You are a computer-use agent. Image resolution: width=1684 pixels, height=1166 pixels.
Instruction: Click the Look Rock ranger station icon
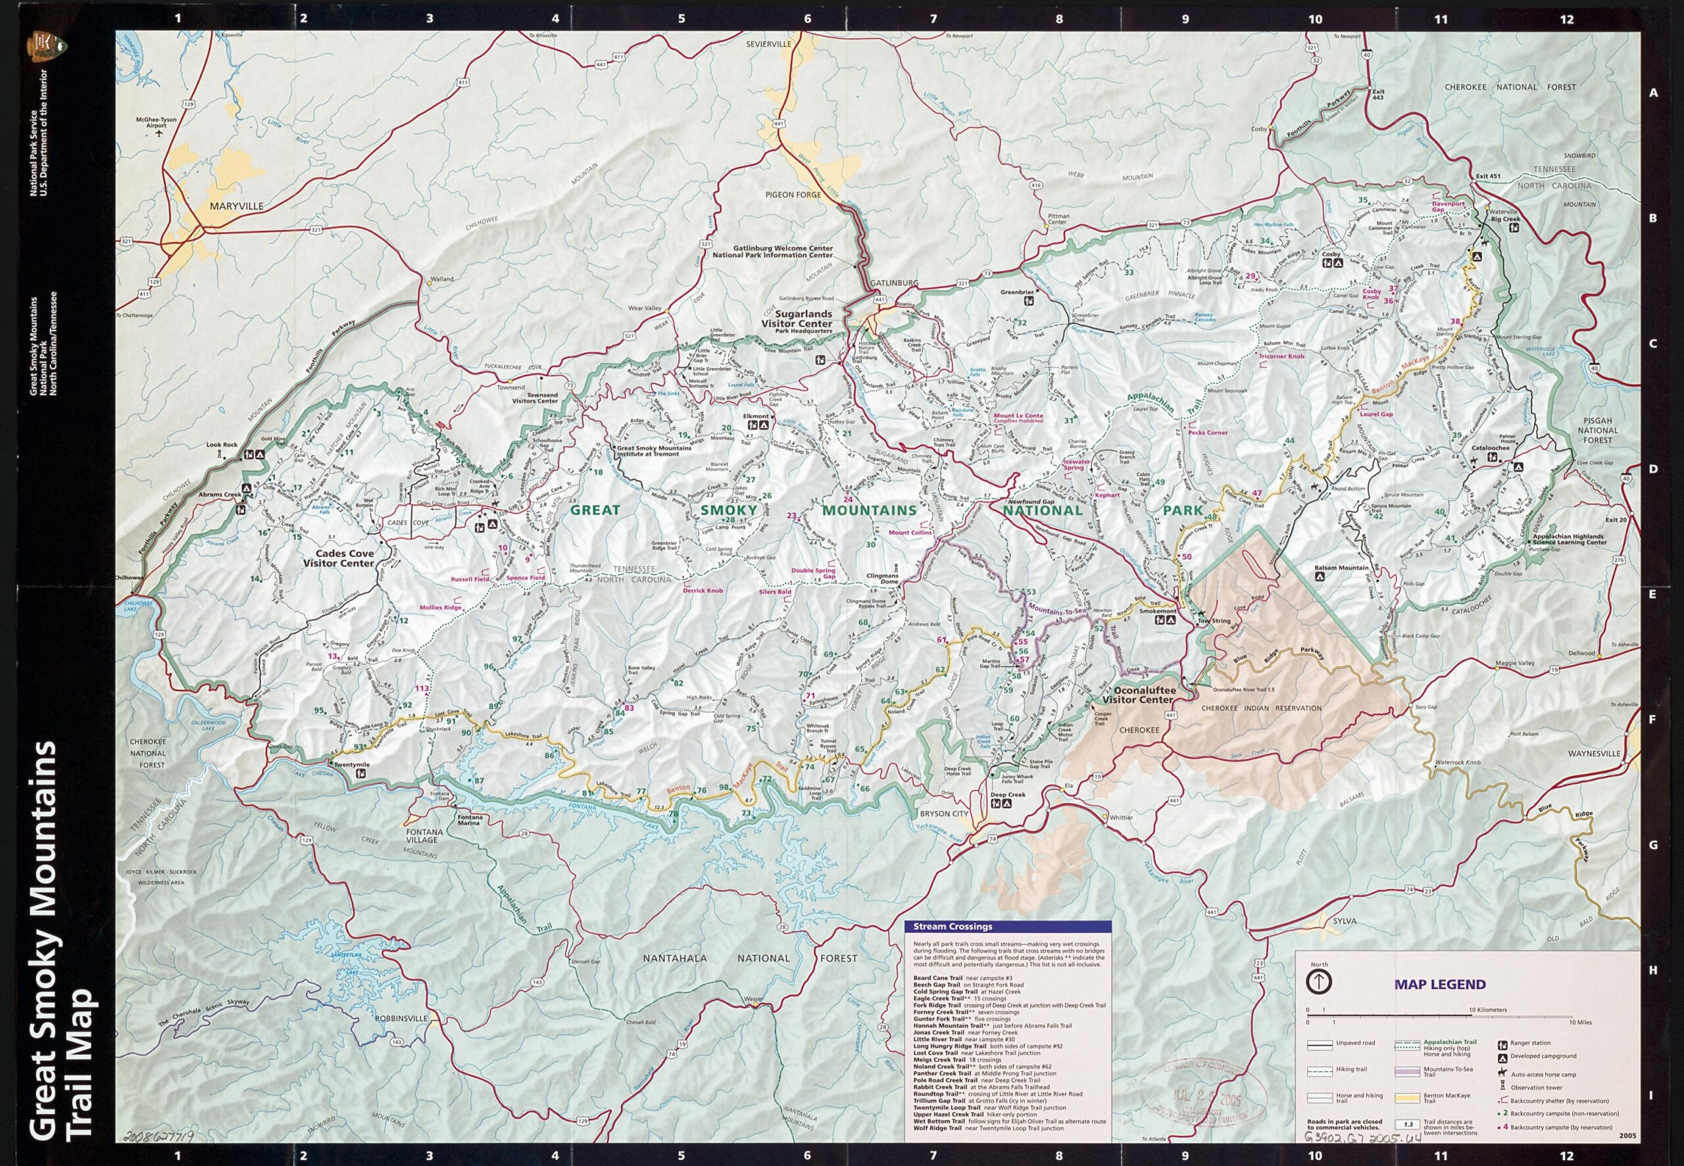pyautogui.click(x=249, y=454)
